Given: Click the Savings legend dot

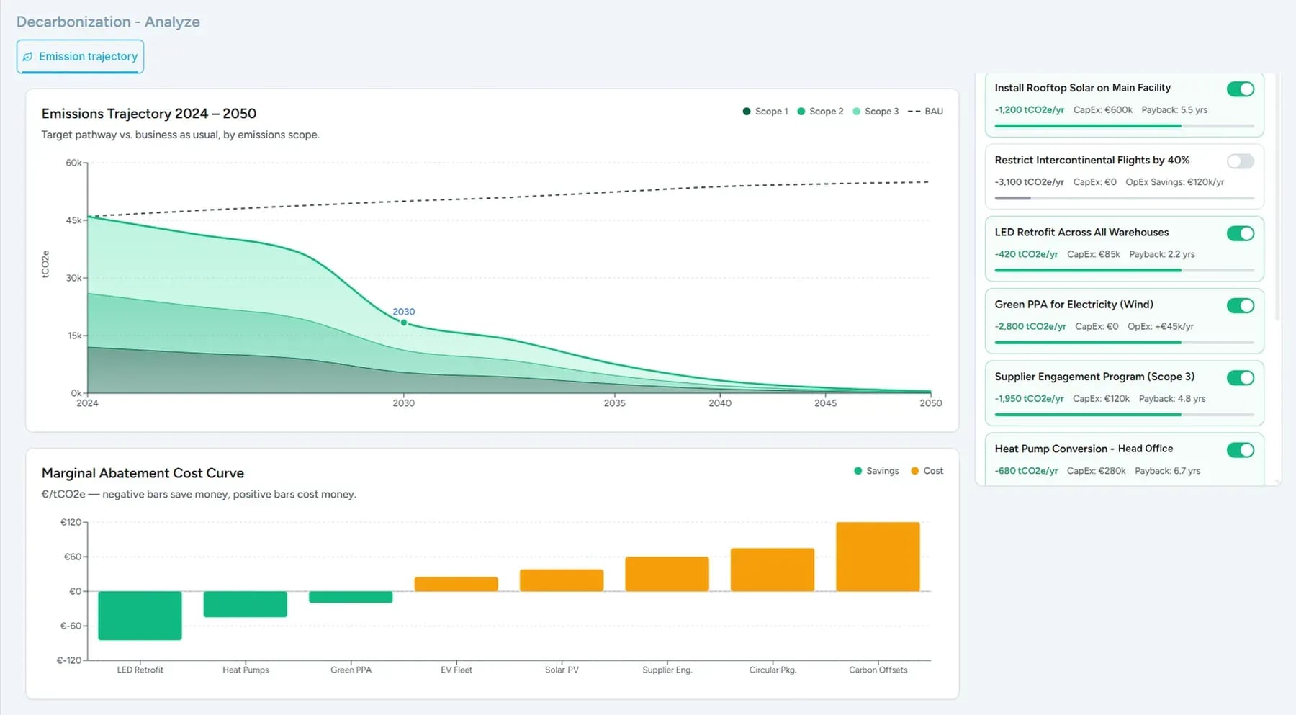Looking at the screenshot, I should pos(858,470).
